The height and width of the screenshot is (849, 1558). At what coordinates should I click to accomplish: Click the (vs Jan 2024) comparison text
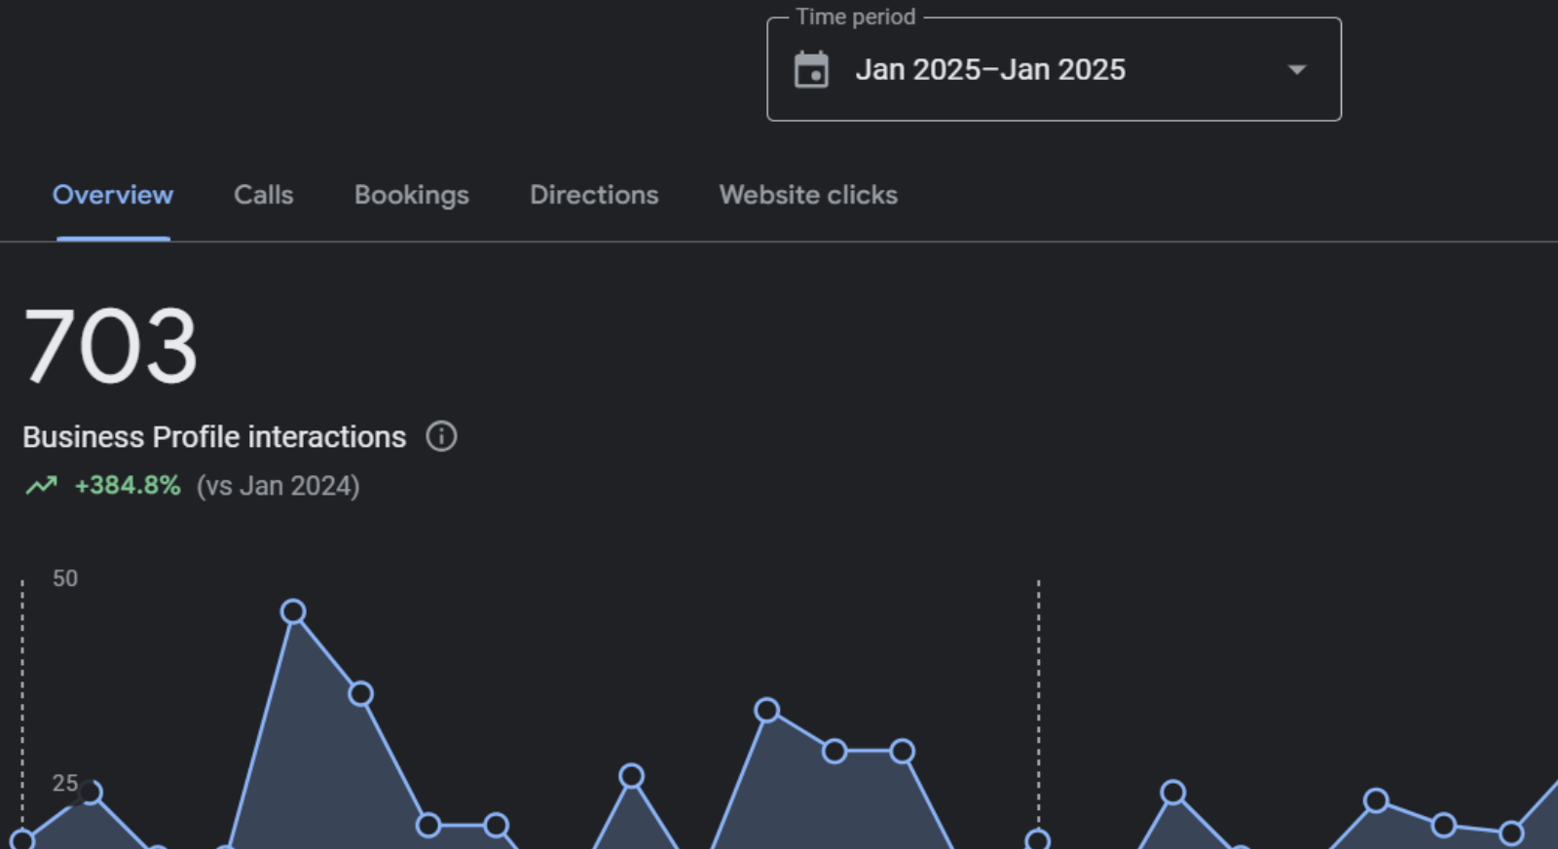tap(278, 485)
